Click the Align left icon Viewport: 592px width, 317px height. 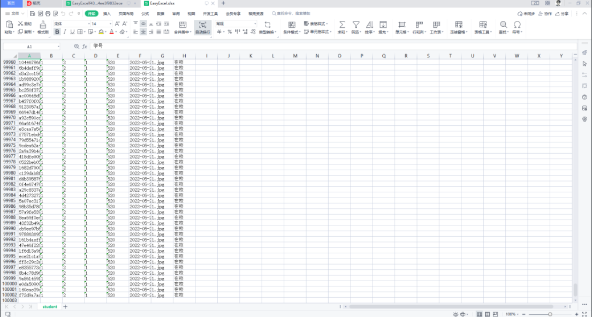(x=135, y=32)
